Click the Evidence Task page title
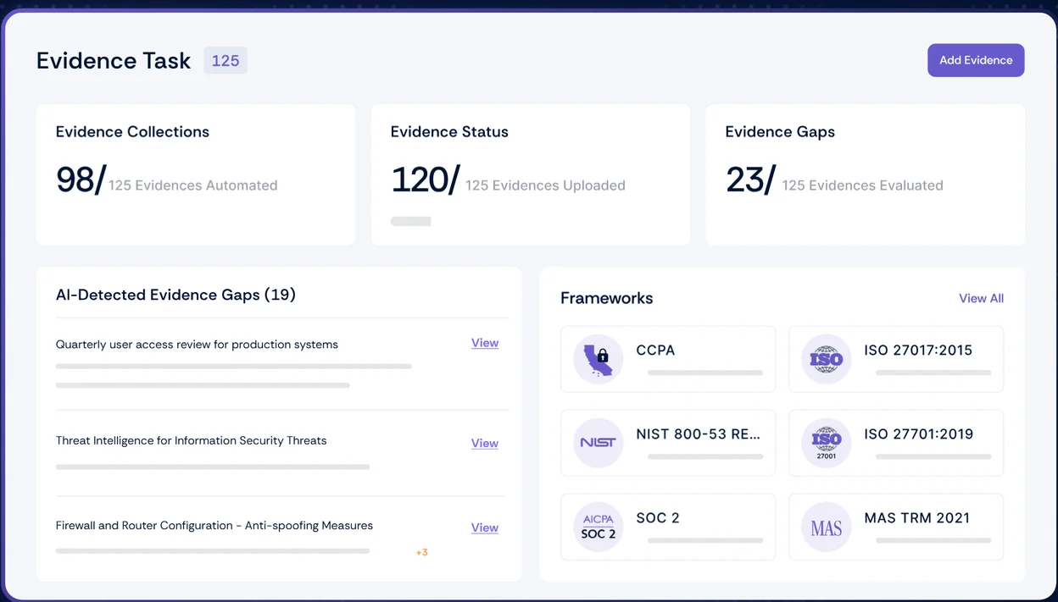1058x602 pixels. coord(114,61)
